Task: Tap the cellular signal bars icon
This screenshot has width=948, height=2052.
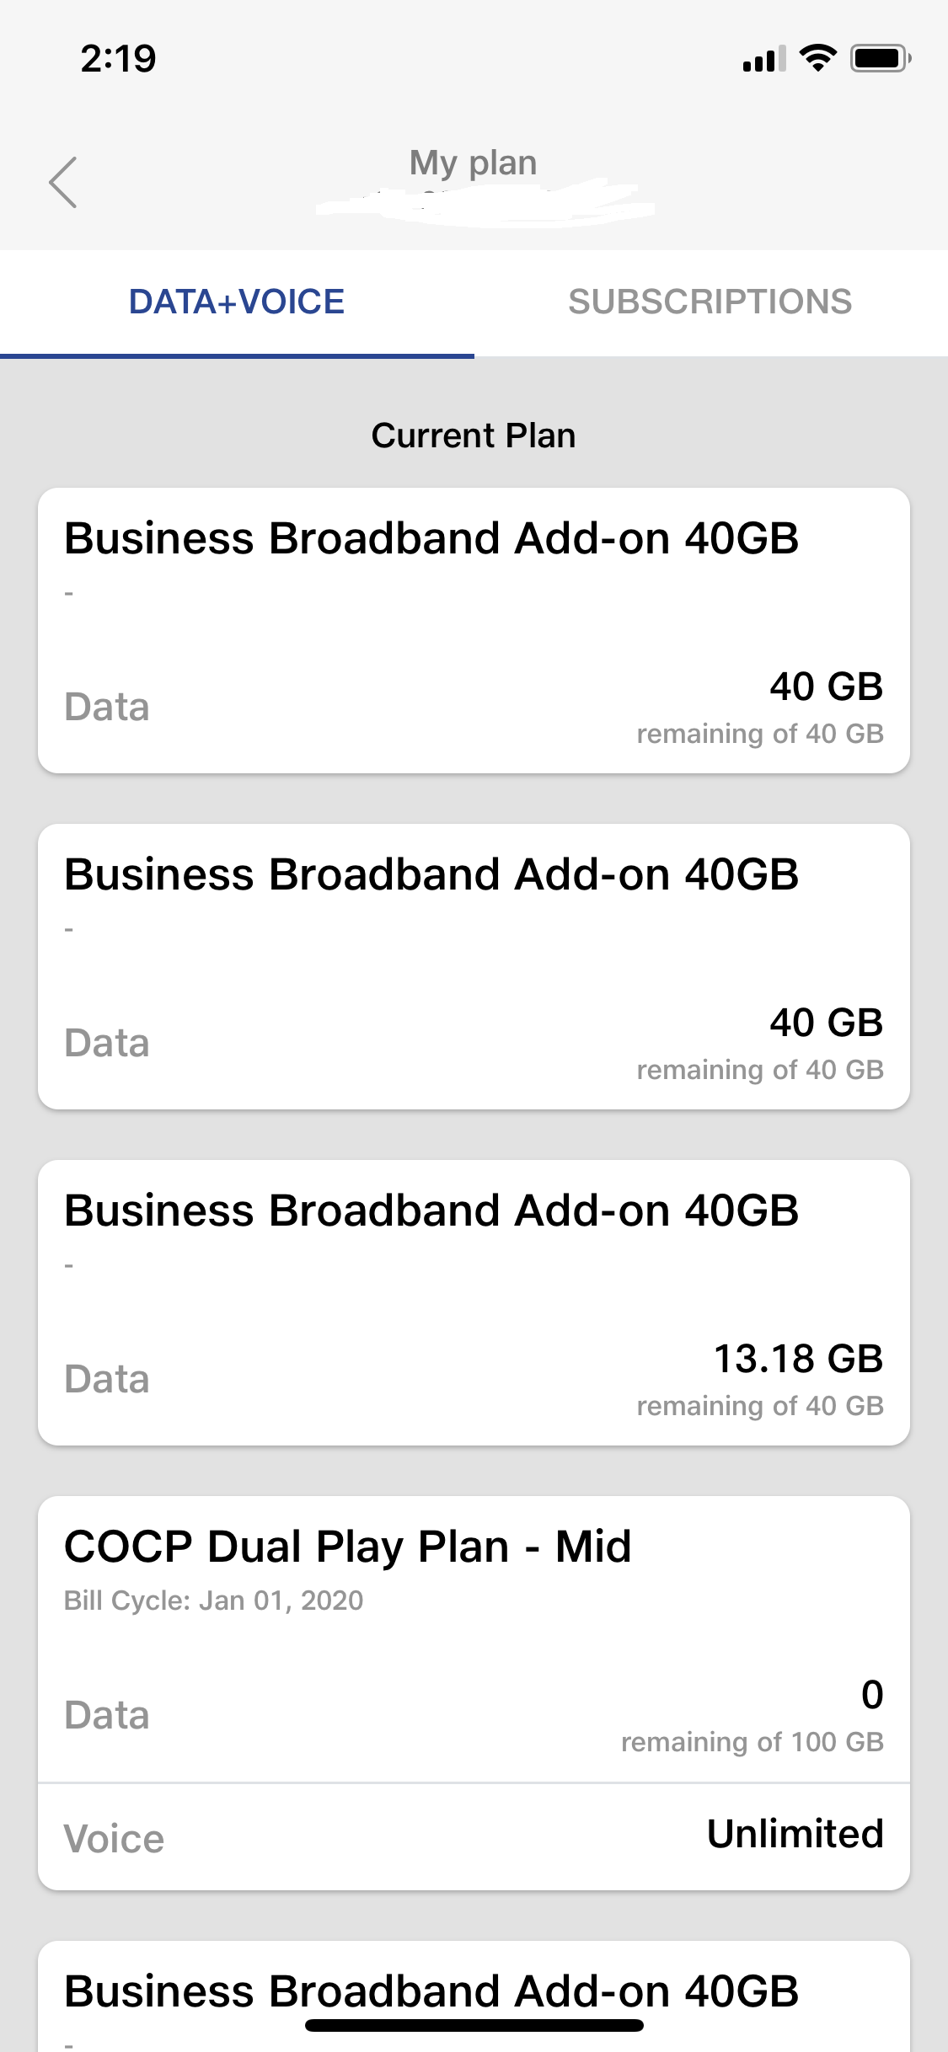Action: (x=763, y=59)
